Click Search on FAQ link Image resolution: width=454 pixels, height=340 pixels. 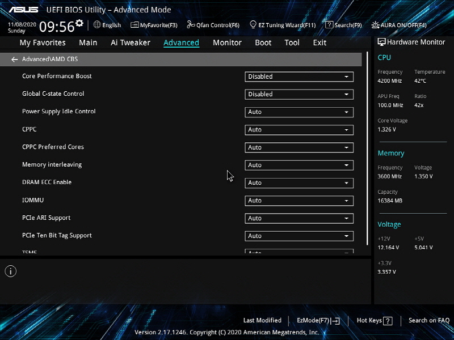(429, 320)
